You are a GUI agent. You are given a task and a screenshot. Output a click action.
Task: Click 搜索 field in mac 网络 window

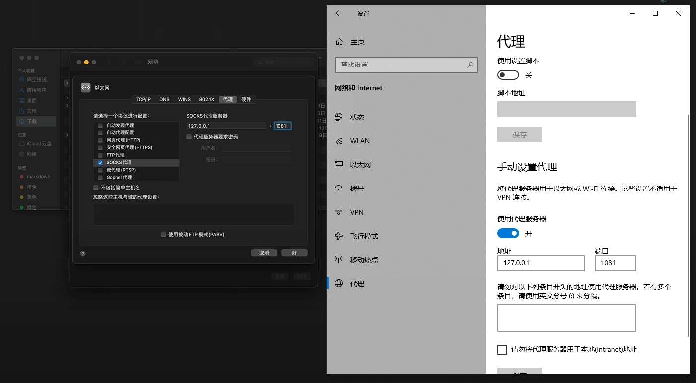pos(283,62)
